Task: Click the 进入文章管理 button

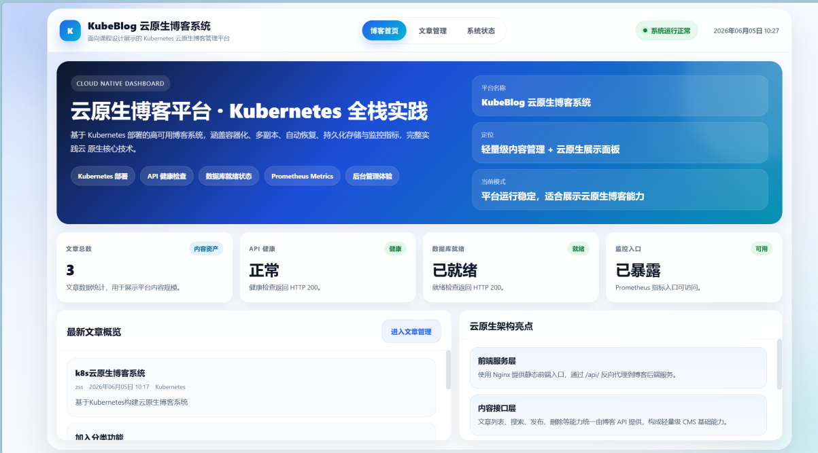Action: tap(411, 331)
